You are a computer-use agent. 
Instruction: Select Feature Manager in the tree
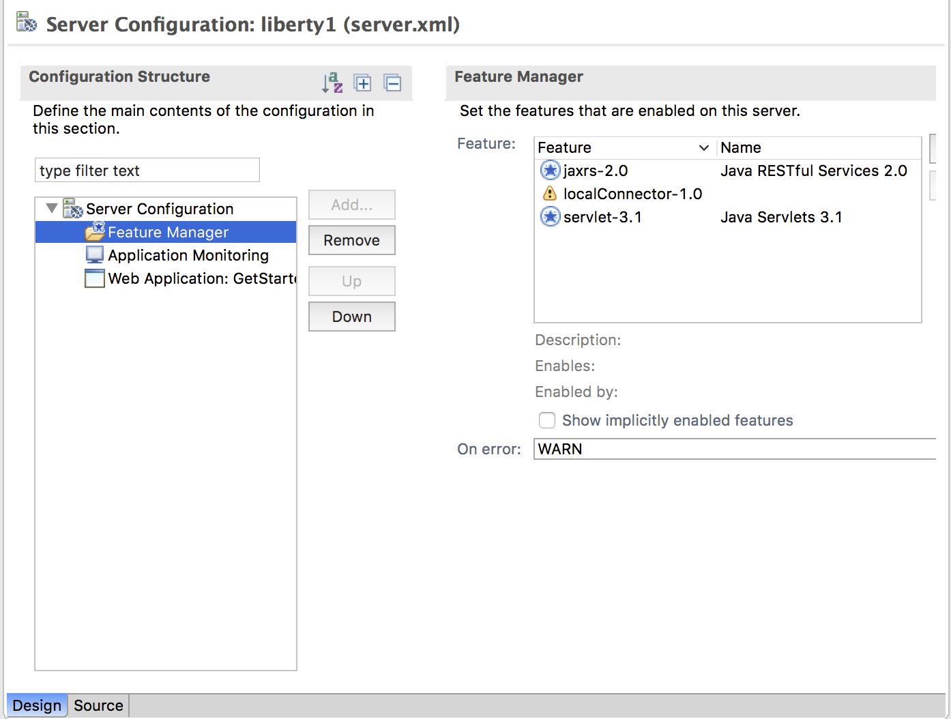tap(168, 232)
